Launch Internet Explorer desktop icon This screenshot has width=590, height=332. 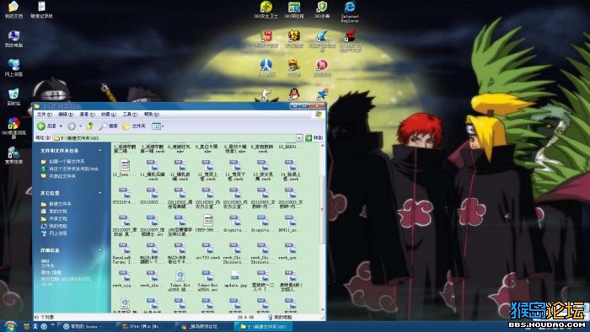(x=350, y=11)
